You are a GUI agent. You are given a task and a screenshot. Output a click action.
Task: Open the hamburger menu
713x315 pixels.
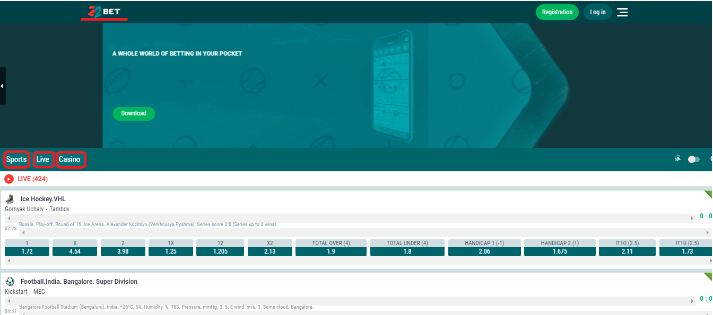(x=622, y=12)
